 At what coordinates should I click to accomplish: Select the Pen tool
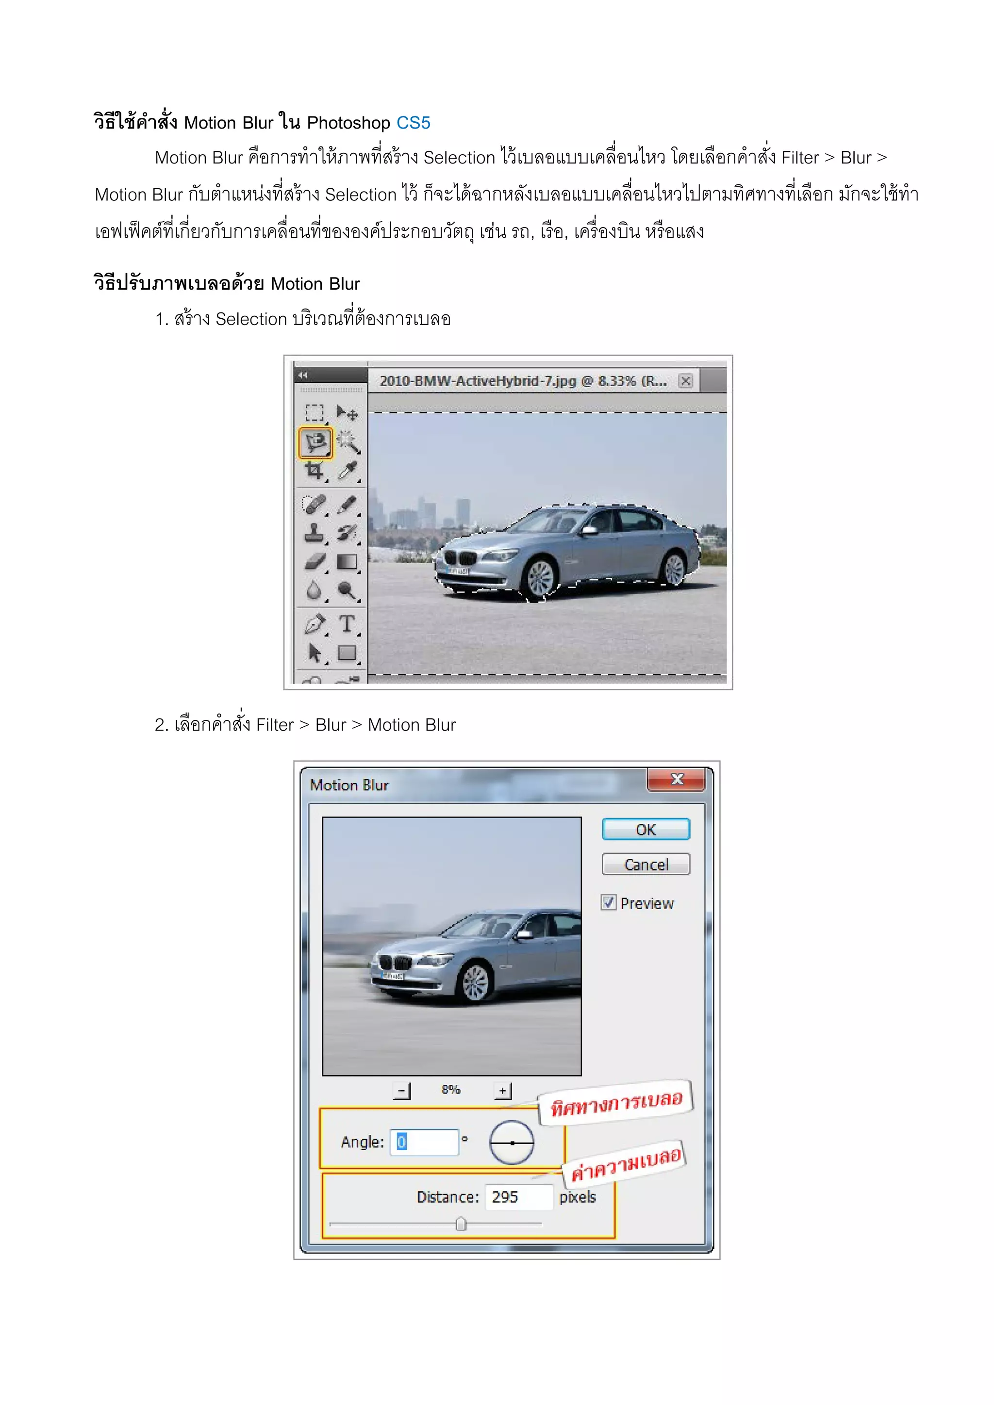pyautogui.click(x=315, y=624)
